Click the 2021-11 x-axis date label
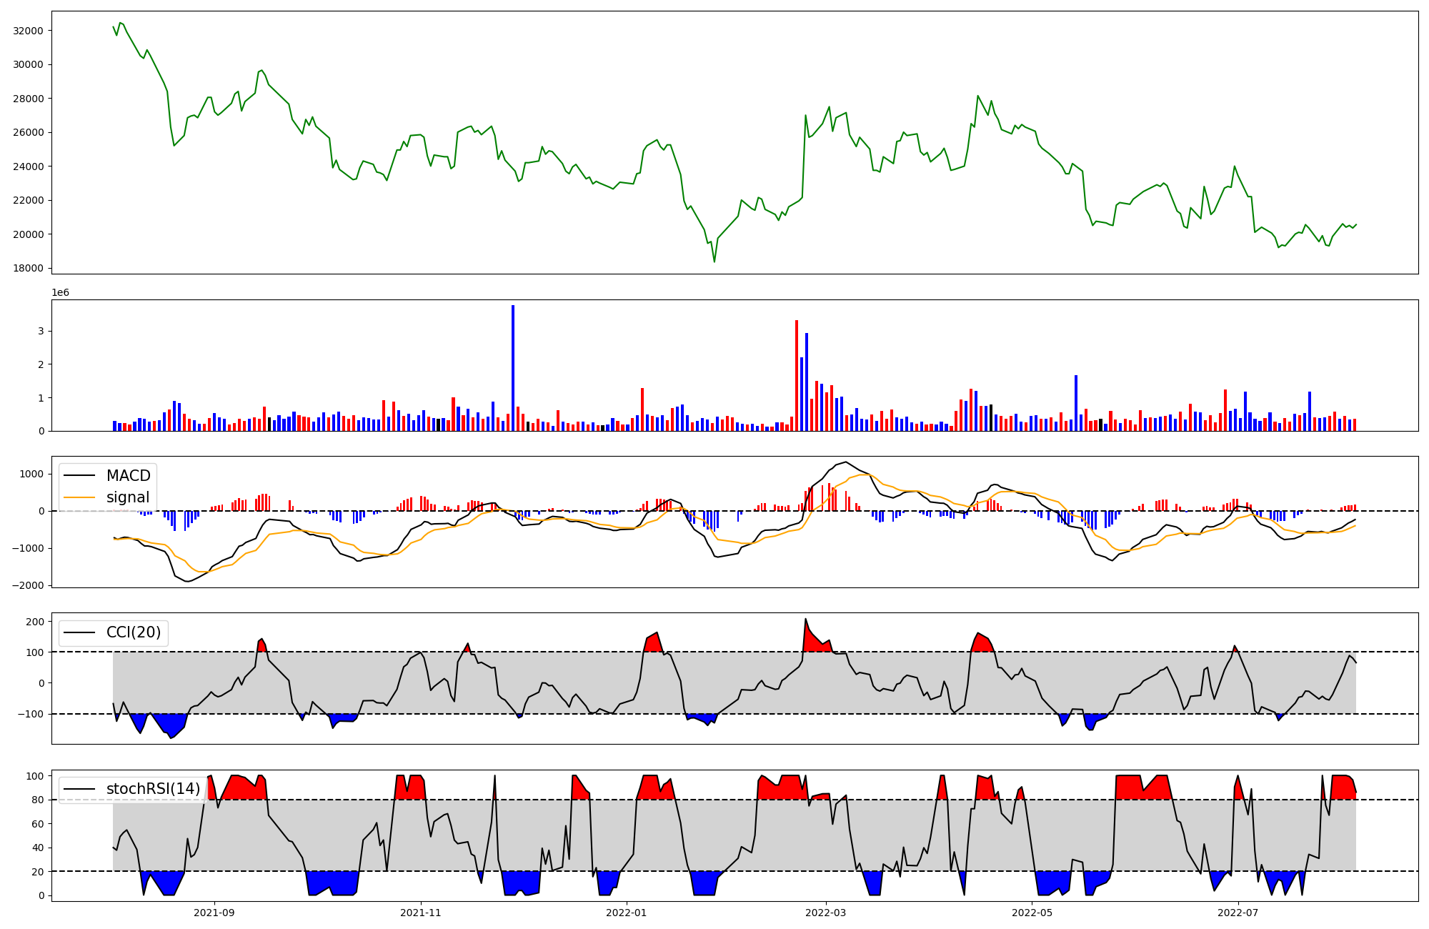Viewport: 1429px width, 929px height. [x=421, y=913]
